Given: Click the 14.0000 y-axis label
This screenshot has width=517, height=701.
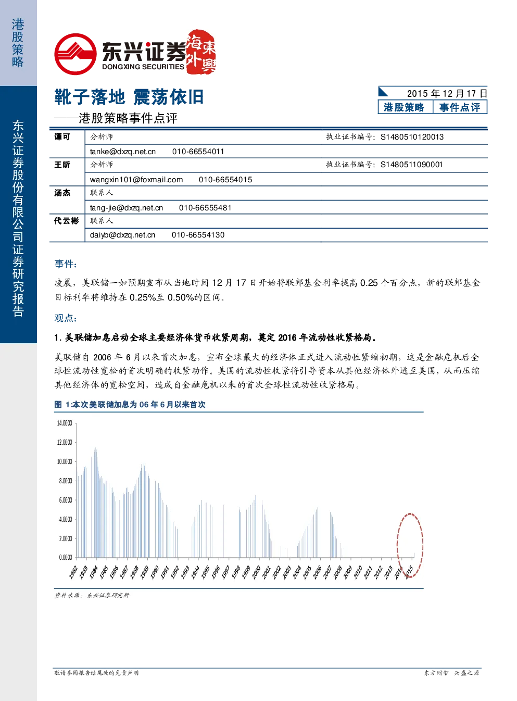Looking at the screenshot, I should pos(65,423).
